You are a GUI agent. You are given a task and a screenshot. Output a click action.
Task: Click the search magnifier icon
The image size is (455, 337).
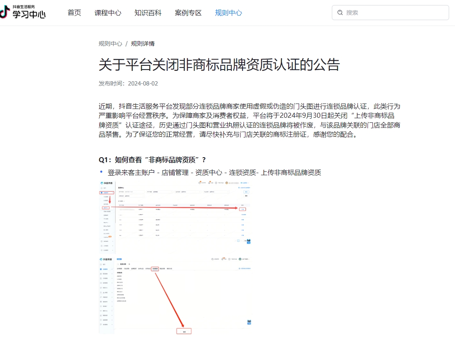point(340,13)
